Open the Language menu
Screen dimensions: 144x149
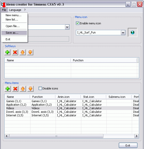(x=15, y=10)
